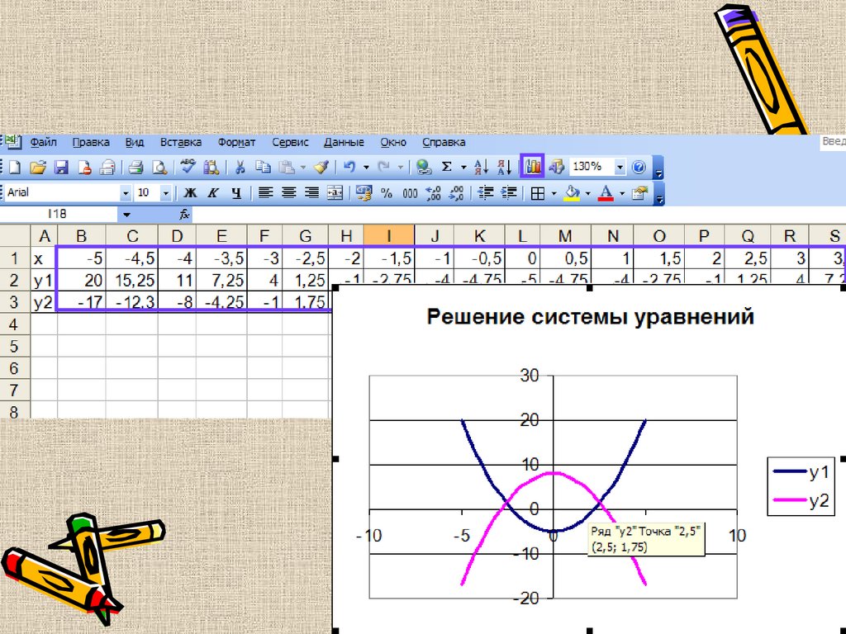Open the Arial font name dropdown
Viewport: 846px width, 634px height.
(x=126, y=193)
